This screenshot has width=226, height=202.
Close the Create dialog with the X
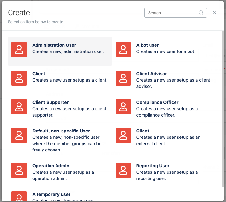point(215,13)
